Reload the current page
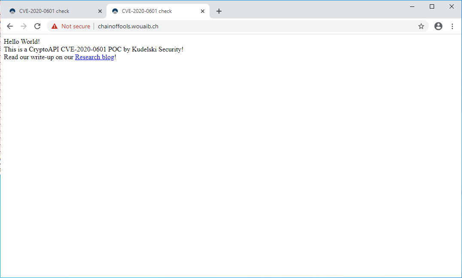The height and width of the screenshot is (278, 462). 37,26
